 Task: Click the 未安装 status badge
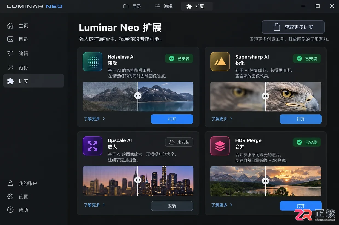coord(179,142)
